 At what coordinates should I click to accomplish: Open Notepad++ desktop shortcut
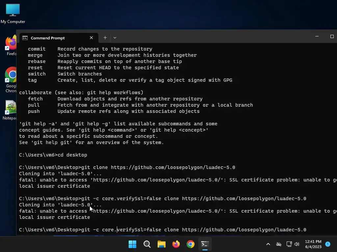click(10, 110)
